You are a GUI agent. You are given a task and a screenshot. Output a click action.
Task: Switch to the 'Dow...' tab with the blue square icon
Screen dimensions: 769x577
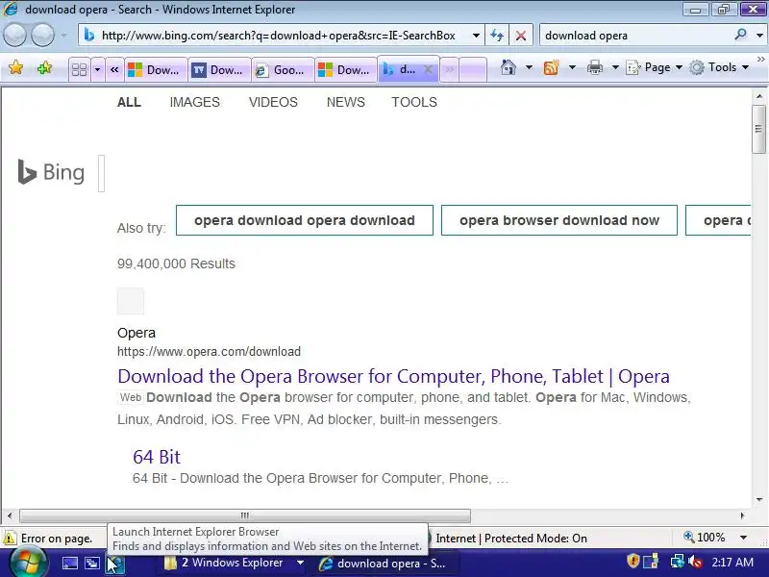click(x=219, y=69)
